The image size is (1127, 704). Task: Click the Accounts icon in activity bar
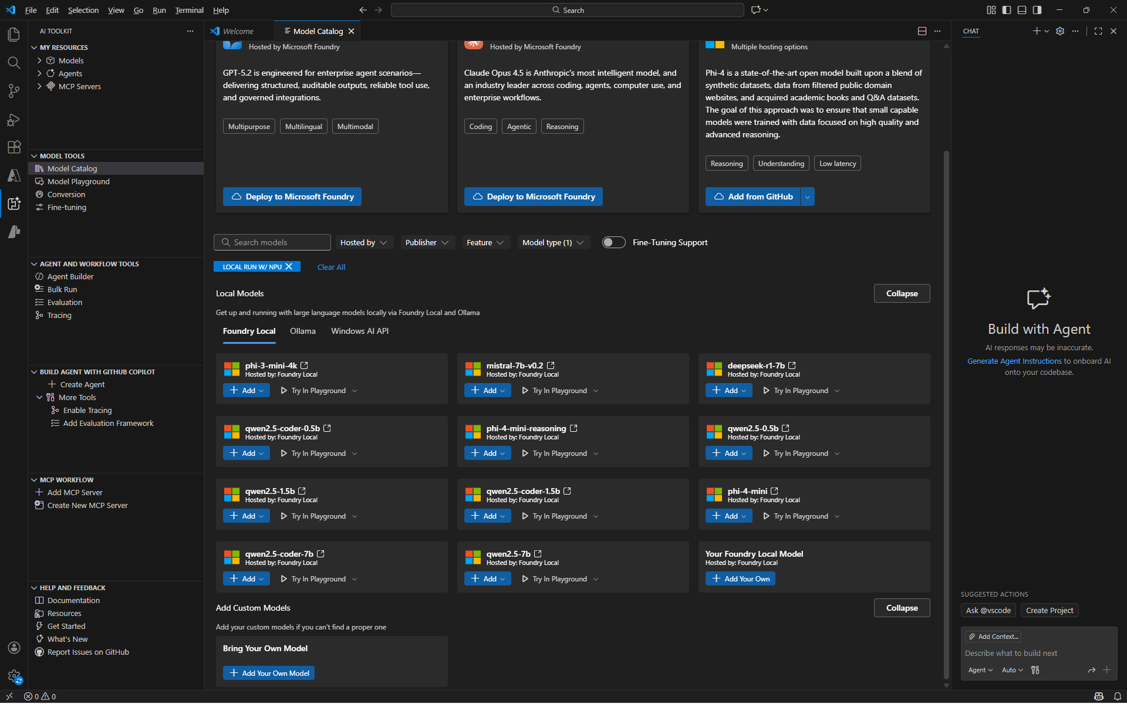tap(14, 648)
